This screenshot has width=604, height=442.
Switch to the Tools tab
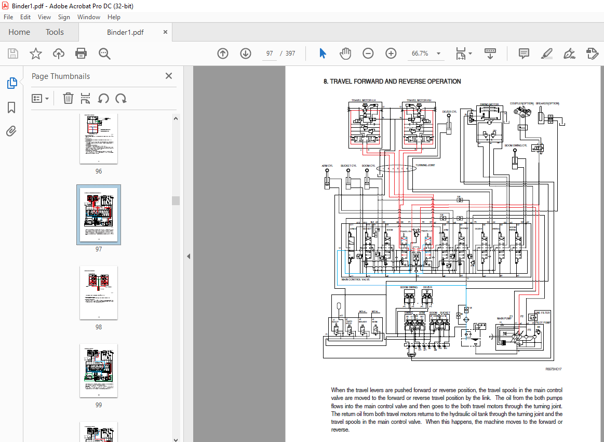point(55,32)
